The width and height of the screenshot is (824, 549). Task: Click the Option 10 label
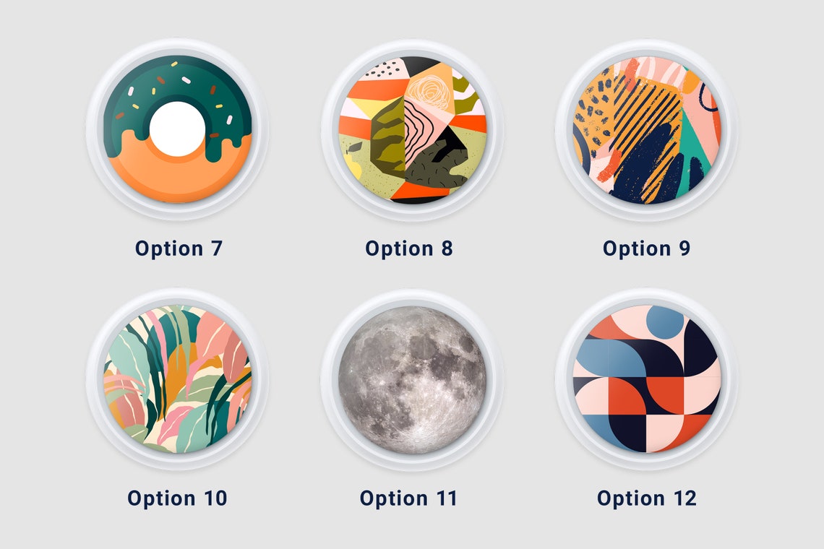[x=177, y=498]
